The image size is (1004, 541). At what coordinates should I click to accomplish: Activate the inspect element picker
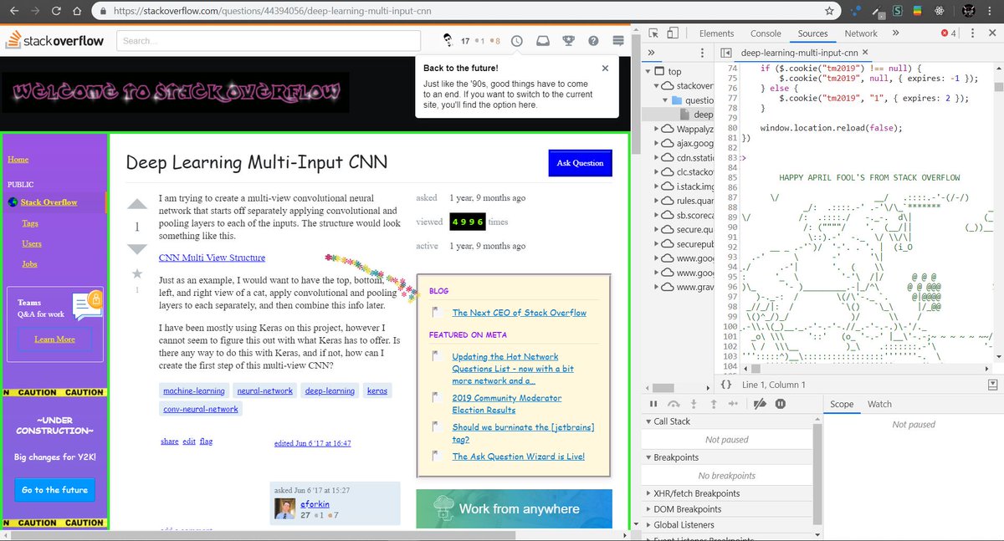coord(653,33)
